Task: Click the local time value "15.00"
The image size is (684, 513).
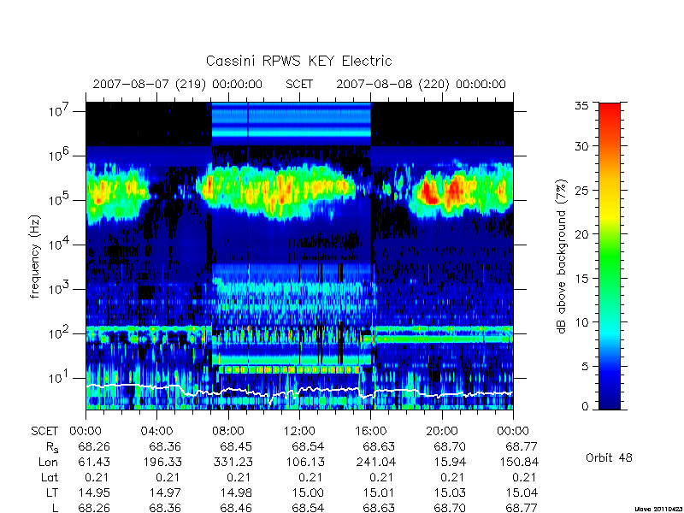Action: tap(308, 493)
